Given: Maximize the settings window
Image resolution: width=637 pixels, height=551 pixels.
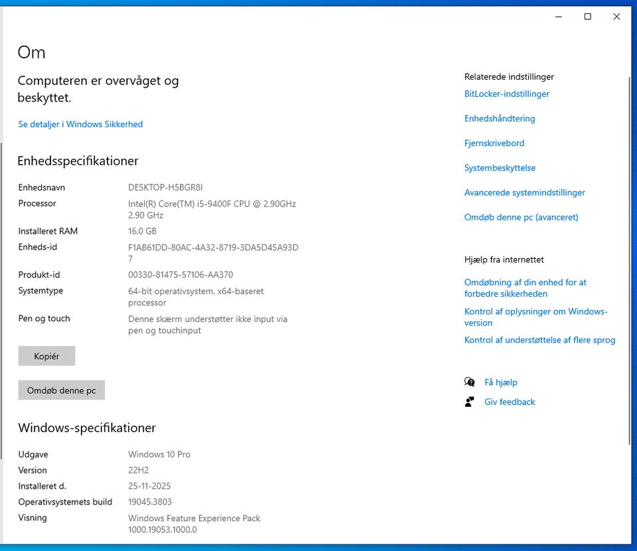Looking at the screenshot, I should click(x=587, y=17).
